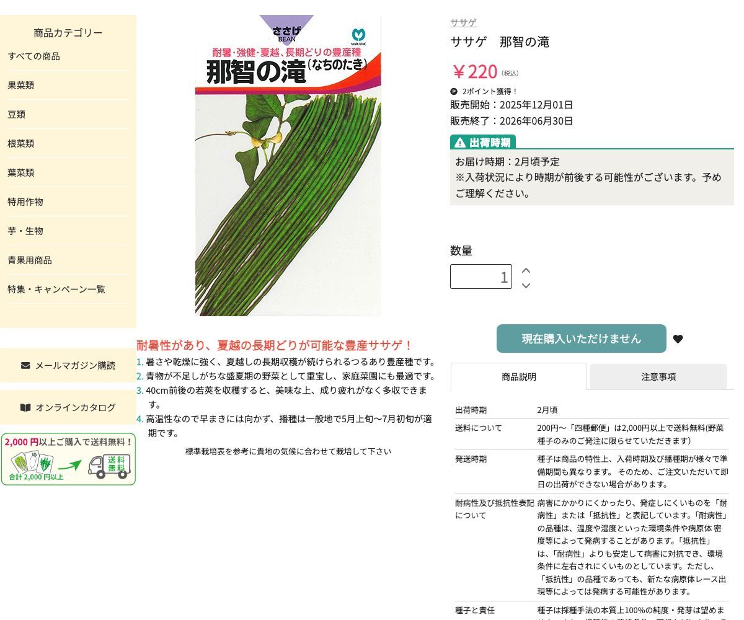Click the 現在購入いただけません button

[581, 339]
